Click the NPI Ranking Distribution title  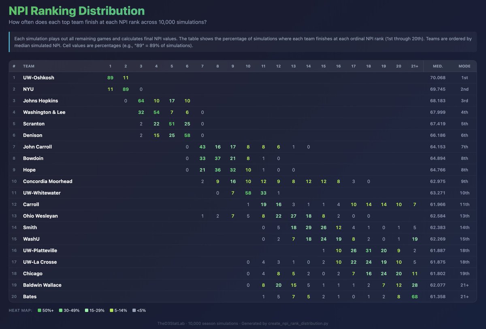(77, 11)
